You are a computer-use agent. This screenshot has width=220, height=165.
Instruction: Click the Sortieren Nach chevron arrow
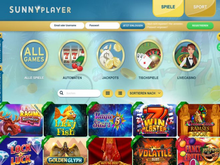pyautogui.click(x=159, y=93)
